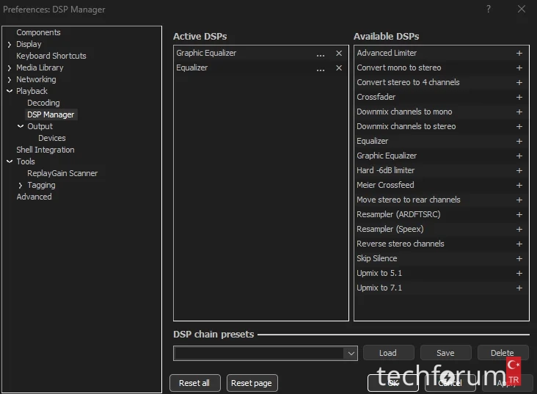This screenshot has width=537, height=394.
Task: Select Skip Silence entry text
Action: point(377,258)
